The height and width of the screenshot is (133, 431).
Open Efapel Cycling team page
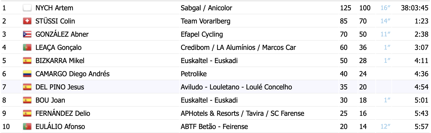coord(202,34)
